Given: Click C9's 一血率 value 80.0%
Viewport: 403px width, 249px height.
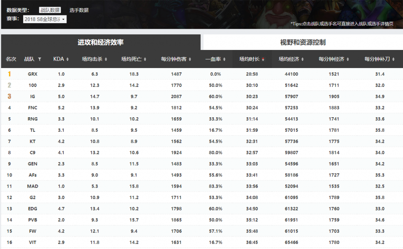Looking at the screenshot, I should coord(215,153).
